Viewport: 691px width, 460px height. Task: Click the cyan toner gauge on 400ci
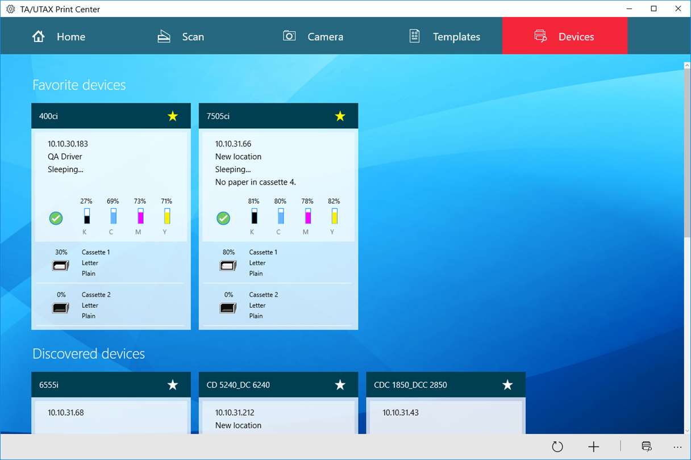(x=113, y=216)
